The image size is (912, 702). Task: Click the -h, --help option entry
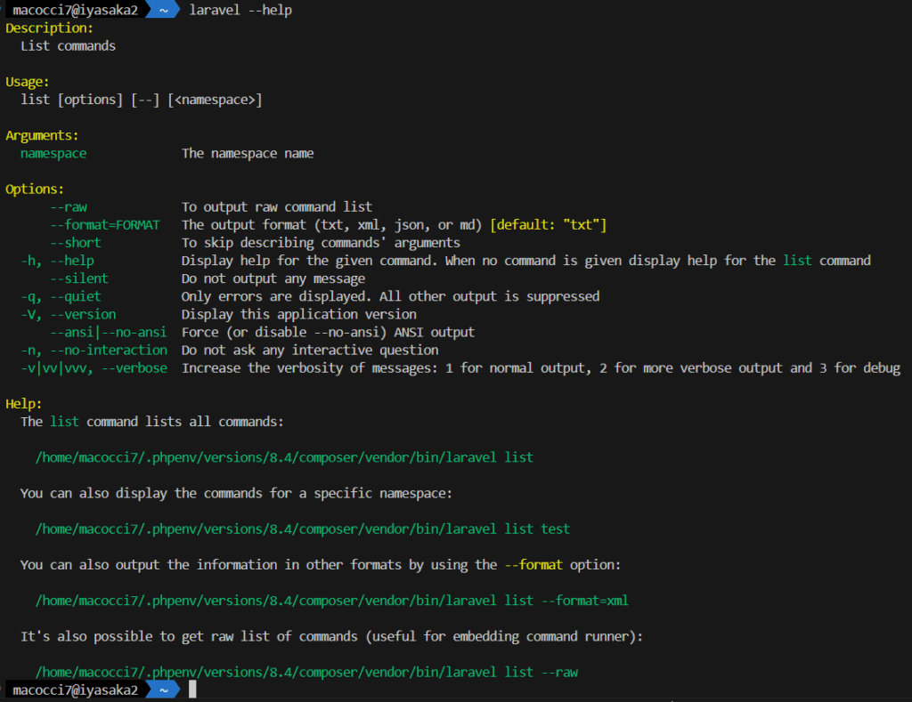coord(57,261)
